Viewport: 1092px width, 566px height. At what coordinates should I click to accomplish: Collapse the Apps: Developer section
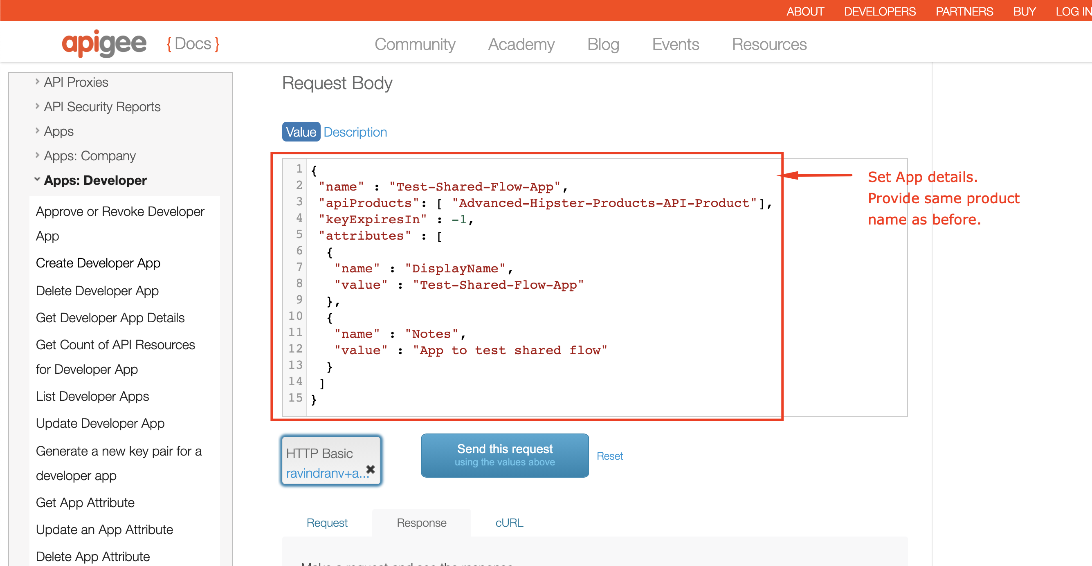(x=37, y=180)
